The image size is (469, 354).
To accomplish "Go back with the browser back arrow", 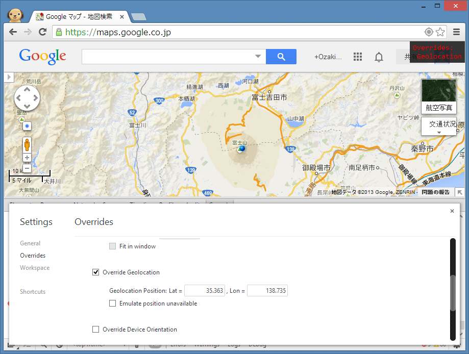I will point(13,32).
